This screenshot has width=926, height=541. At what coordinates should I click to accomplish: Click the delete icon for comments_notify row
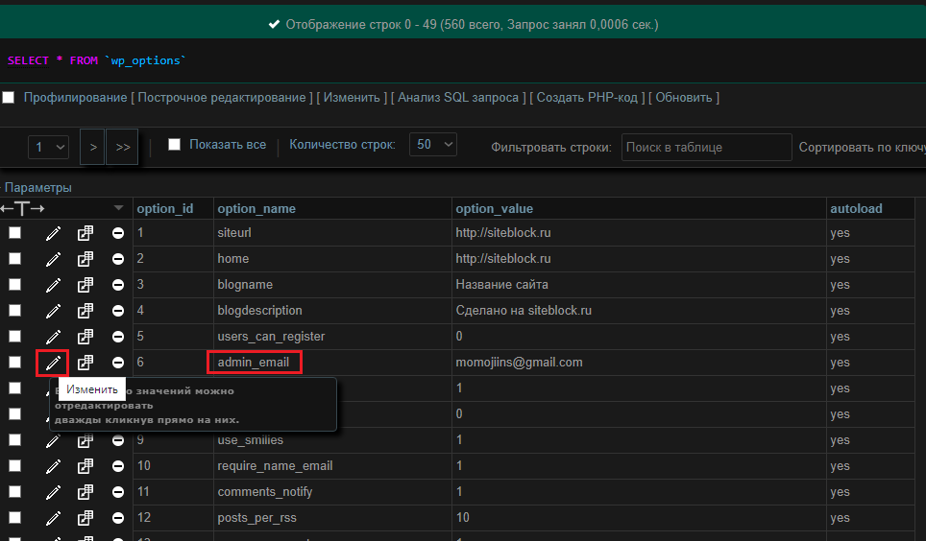point(117,492)
